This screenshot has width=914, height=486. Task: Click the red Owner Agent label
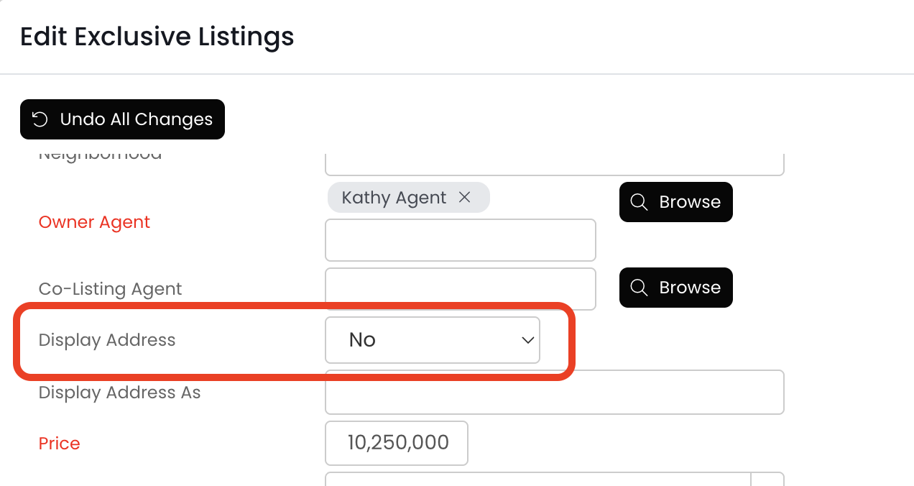coord(94,222)
